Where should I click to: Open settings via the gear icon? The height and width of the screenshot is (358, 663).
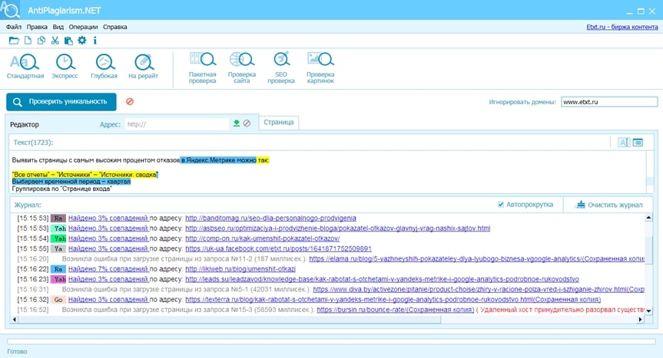point(81,41)
